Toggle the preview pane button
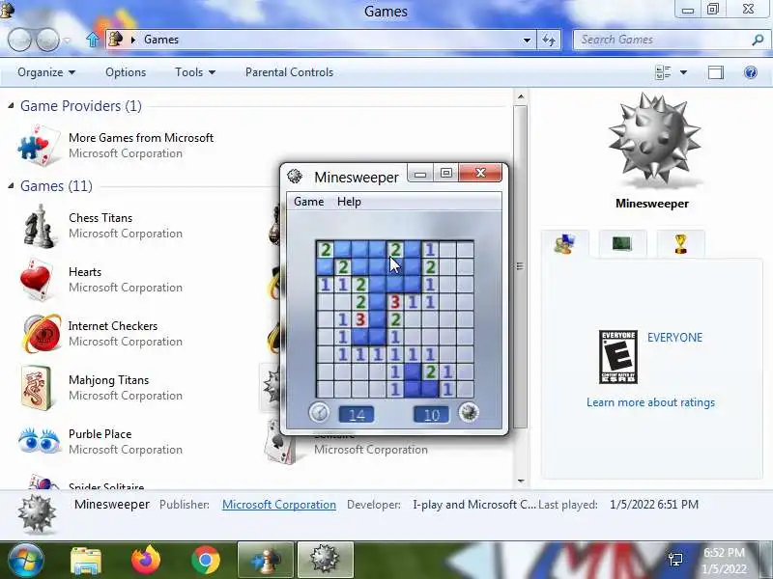The height and width of the screenshot is (579, 773). 716,73
